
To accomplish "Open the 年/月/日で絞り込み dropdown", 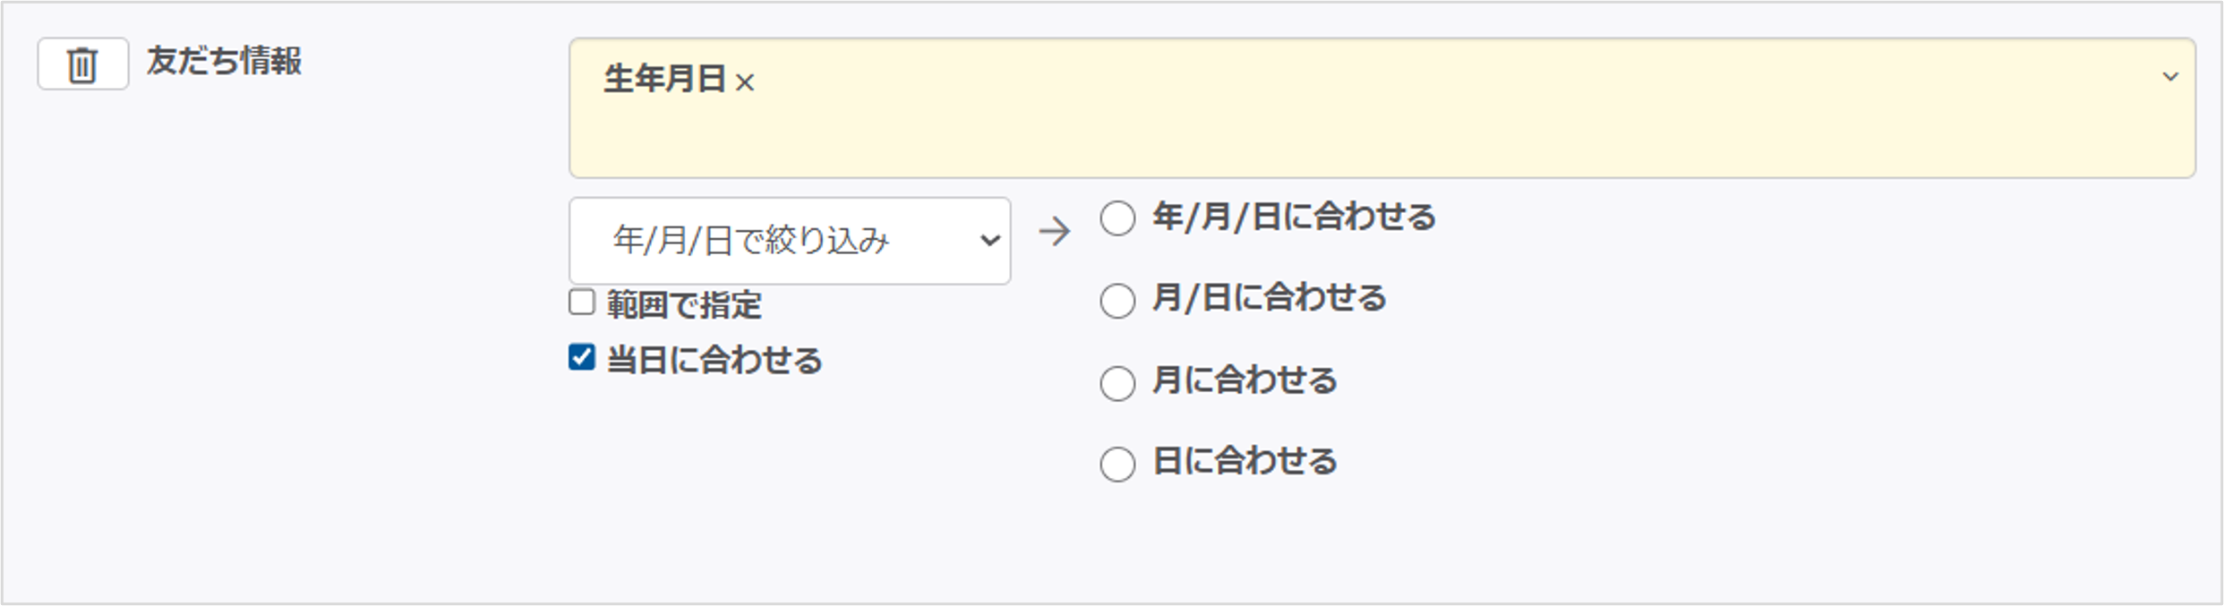I will coord(788,241).
